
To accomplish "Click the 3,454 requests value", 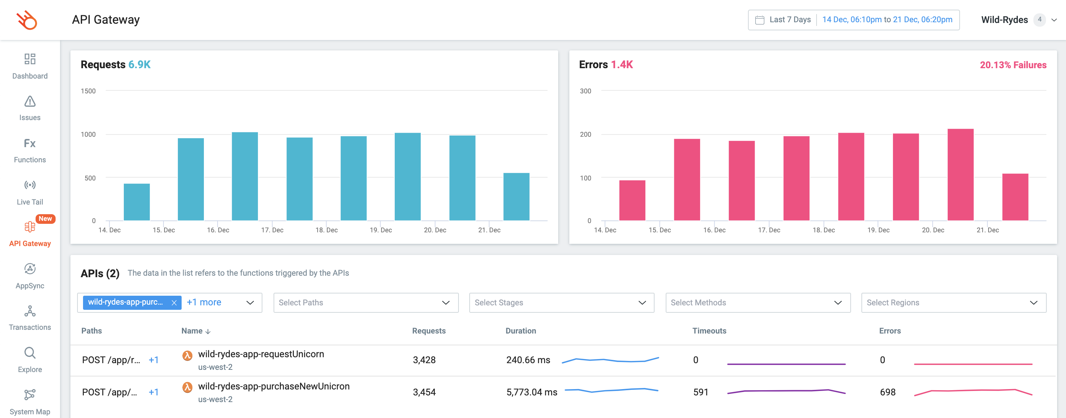I will pyautogui.click(x=424, y=392).
